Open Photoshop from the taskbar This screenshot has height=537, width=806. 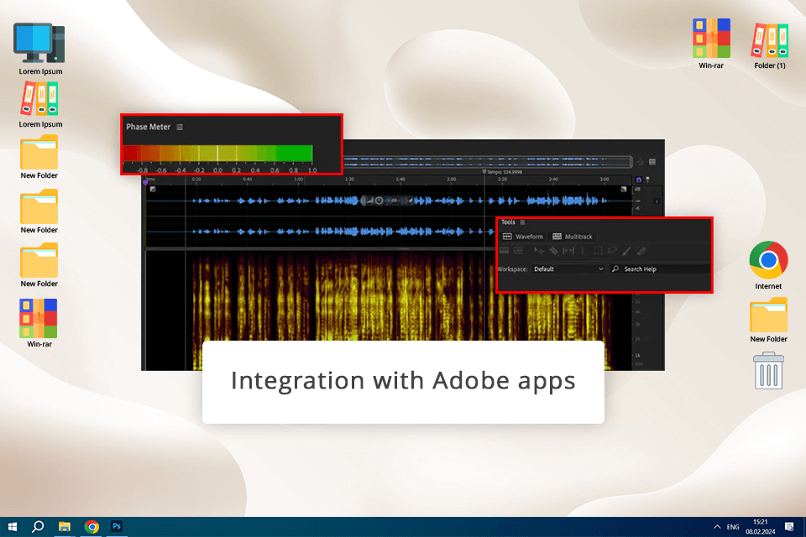[117, 527]
